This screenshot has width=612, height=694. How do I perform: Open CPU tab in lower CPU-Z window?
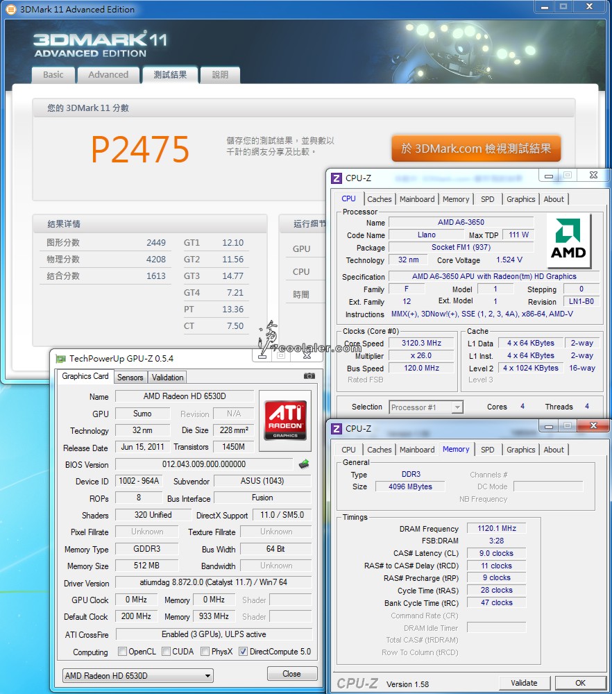point(348,450)
